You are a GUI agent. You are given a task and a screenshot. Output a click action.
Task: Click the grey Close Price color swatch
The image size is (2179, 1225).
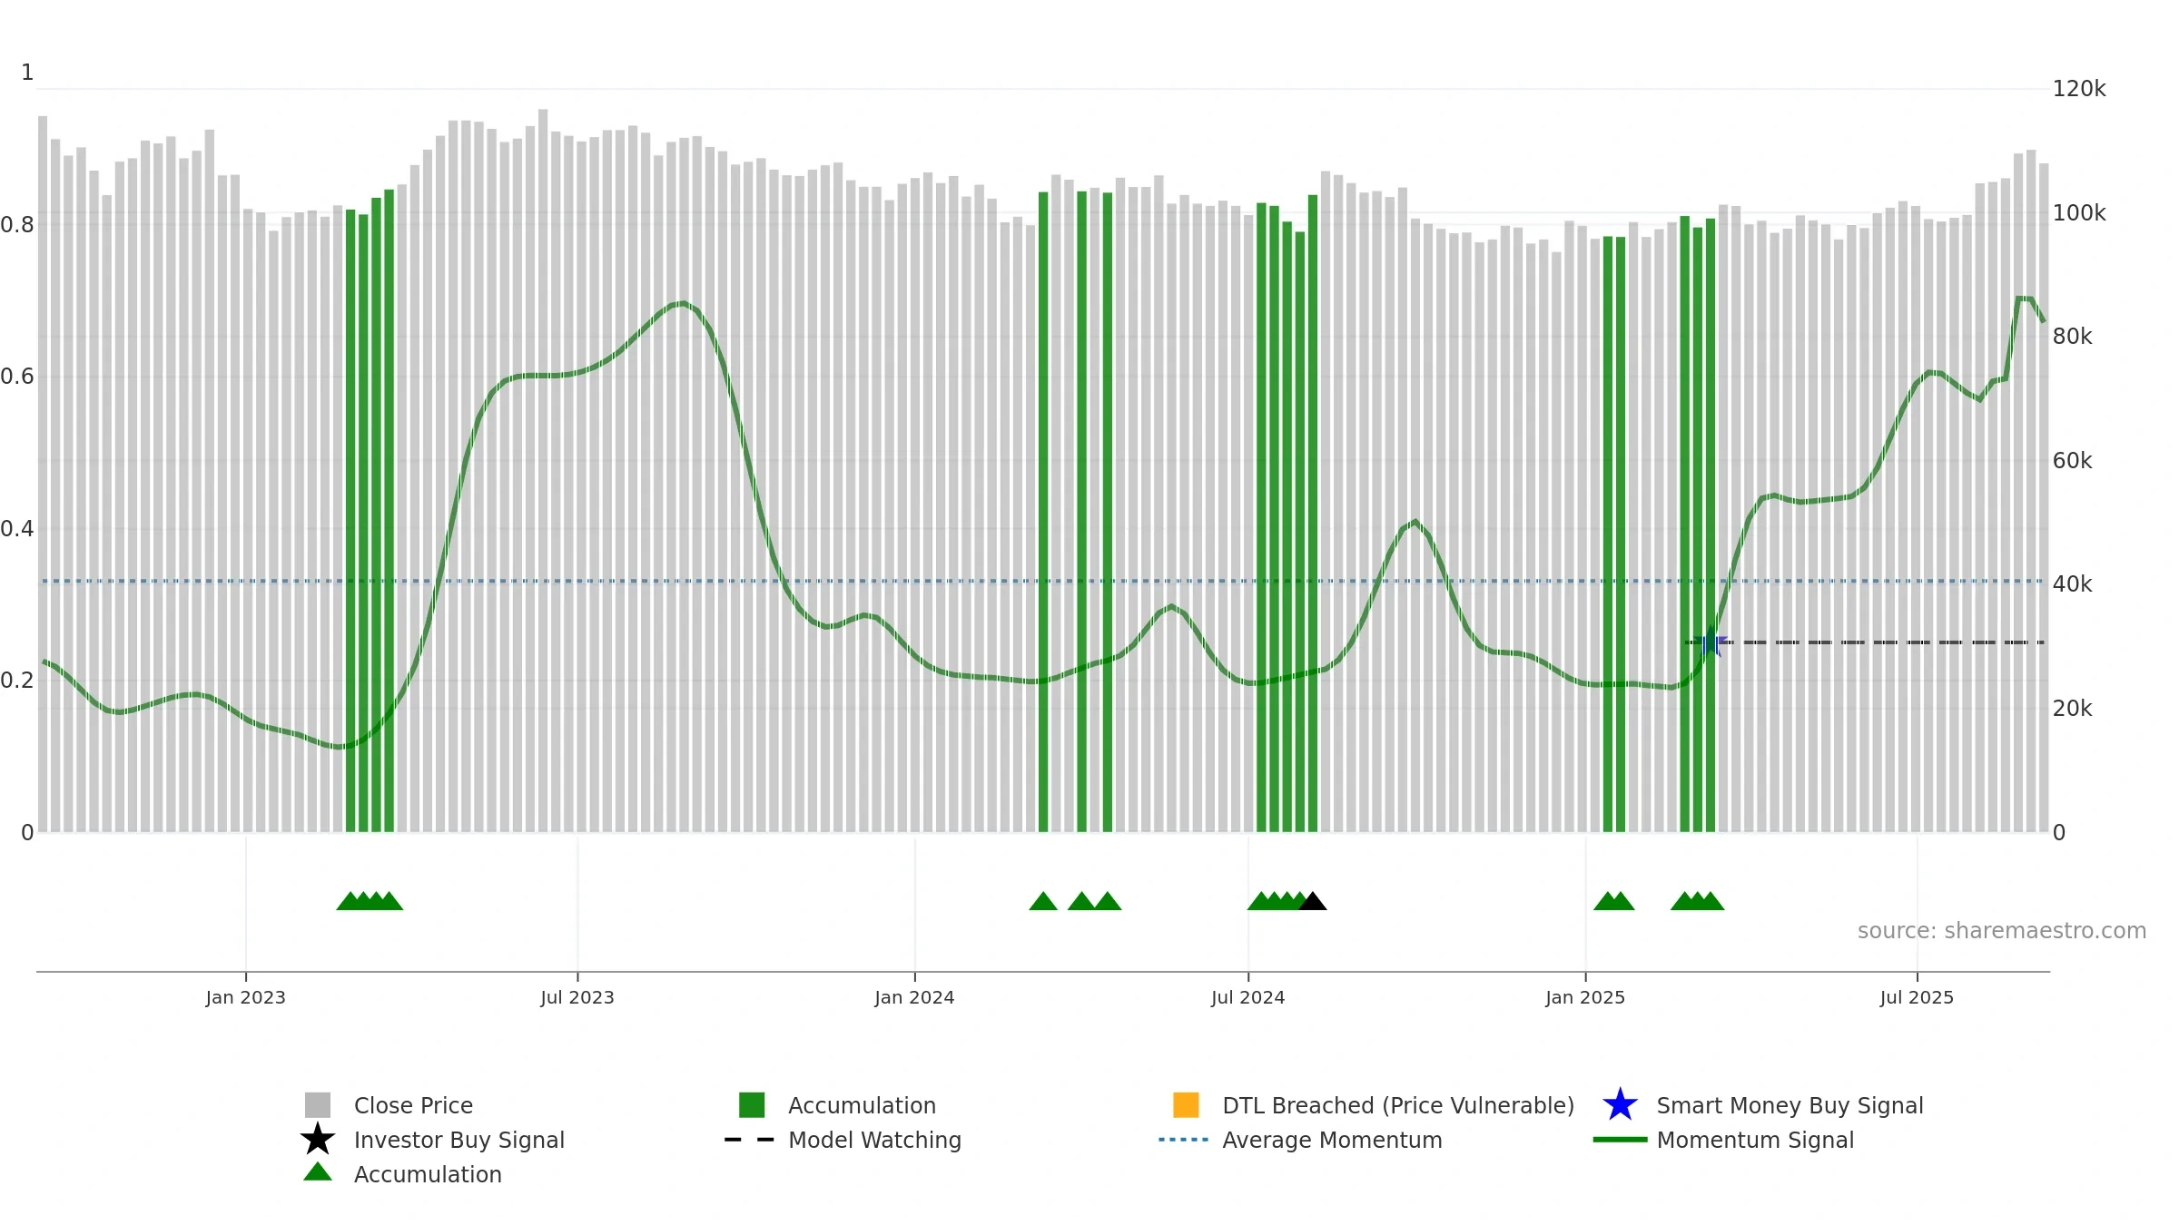tap(318, 1105)
